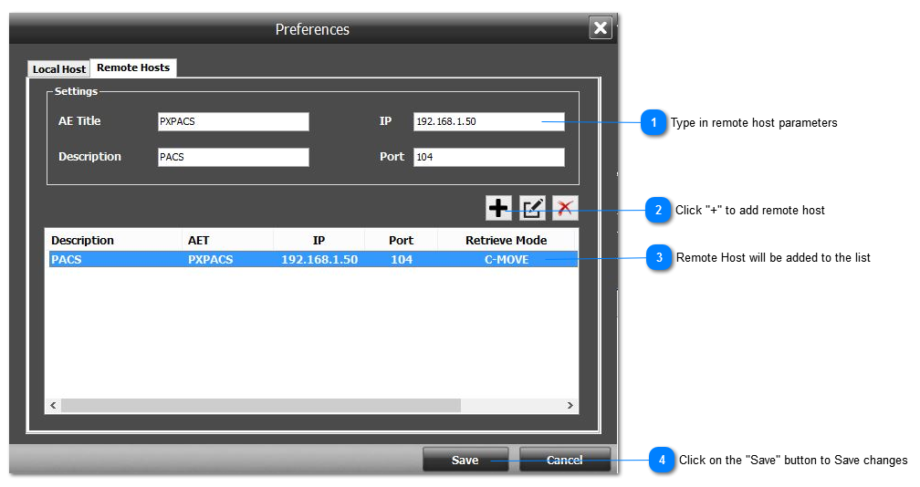Click the plus icon to add remote host
The height and width of the screenshot is (487, 920).
[x=498, y=208]
